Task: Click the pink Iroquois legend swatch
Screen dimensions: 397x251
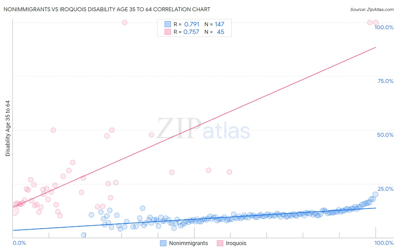Action: click(x=220, y=243)
